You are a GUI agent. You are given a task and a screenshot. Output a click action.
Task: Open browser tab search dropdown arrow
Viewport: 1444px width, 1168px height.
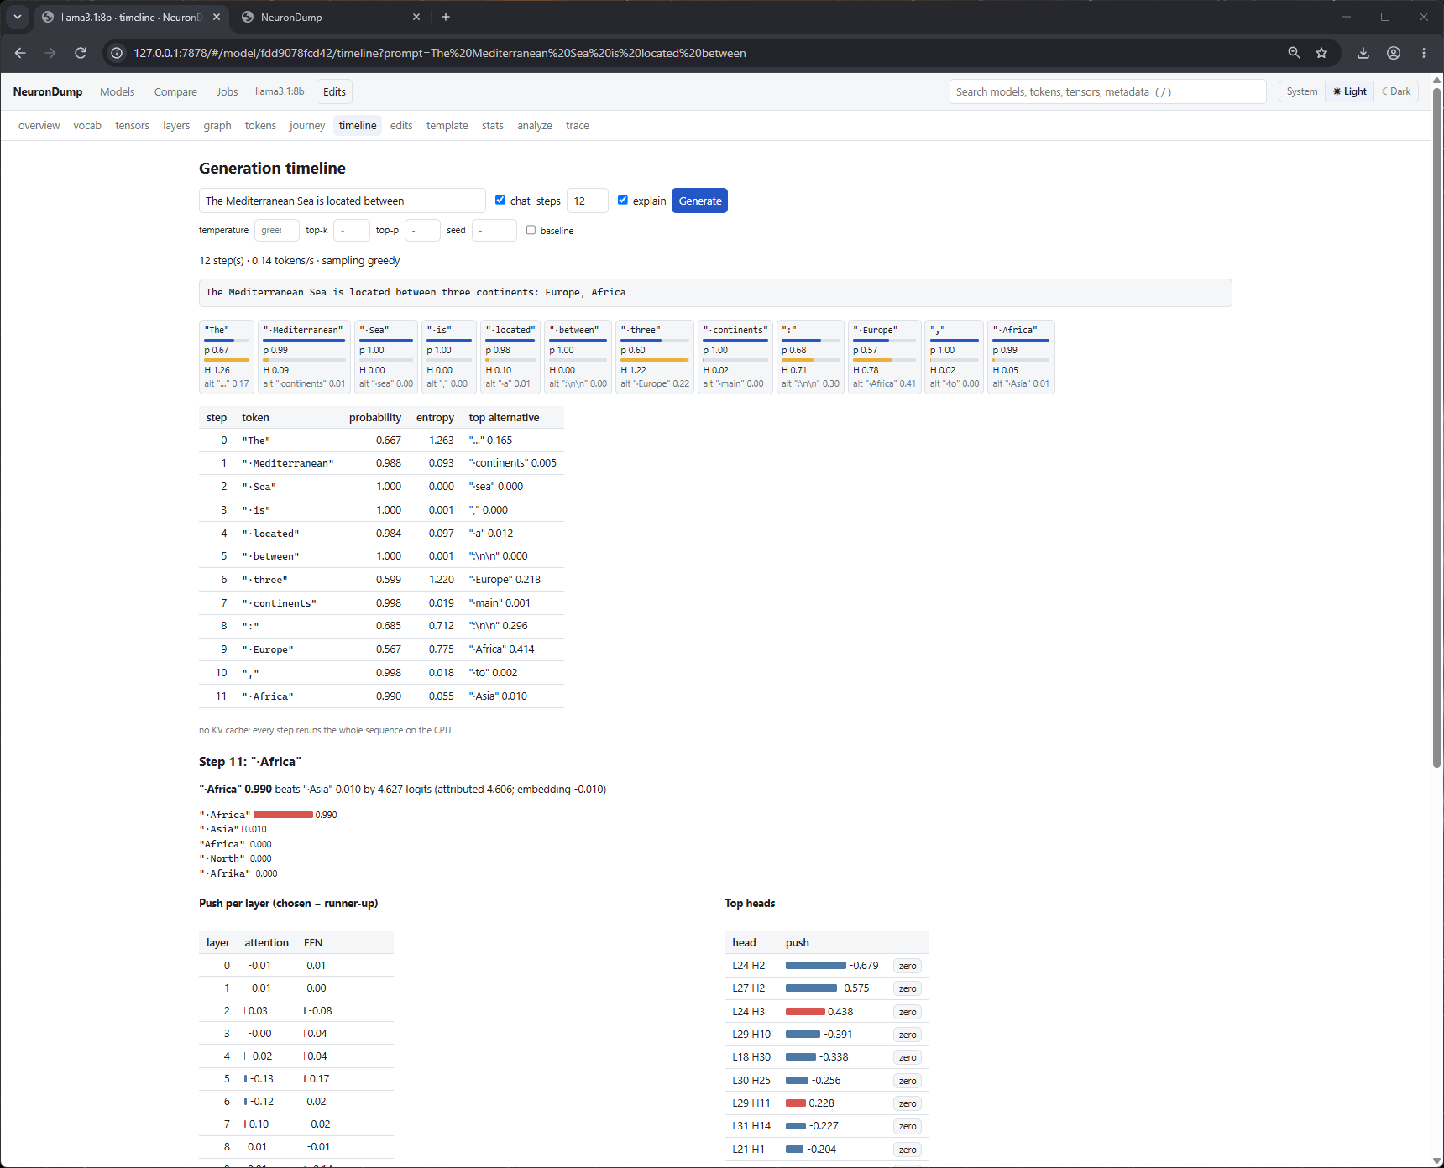point(17,17)
